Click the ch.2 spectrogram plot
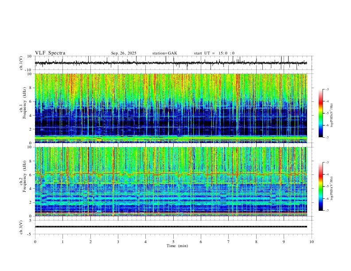Viewport: 351px width, 271px height. [171, 182]
